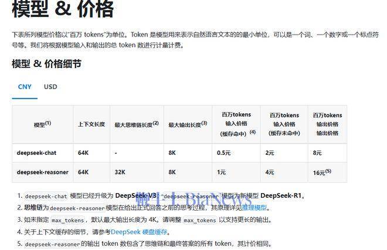Click the max_tokens code text in footnote 3
This screenshot has height=250, width=387.
[x=64, y=220]
